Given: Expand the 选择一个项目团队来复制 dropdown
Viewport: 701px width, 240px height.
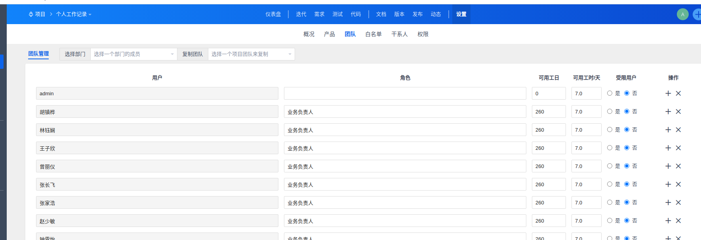Looking at the screenshot, I should tap(251, 54).
